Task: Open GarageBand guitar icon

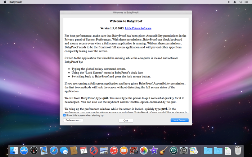Action: pyautogui.click(x=163, y=151)
